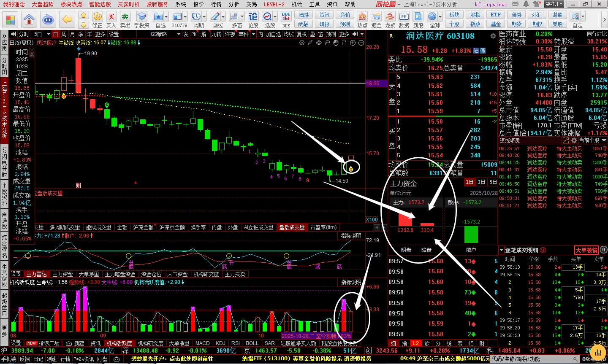Click the 同行对比 link
The image size is (608, 364).
click(597, 34)
